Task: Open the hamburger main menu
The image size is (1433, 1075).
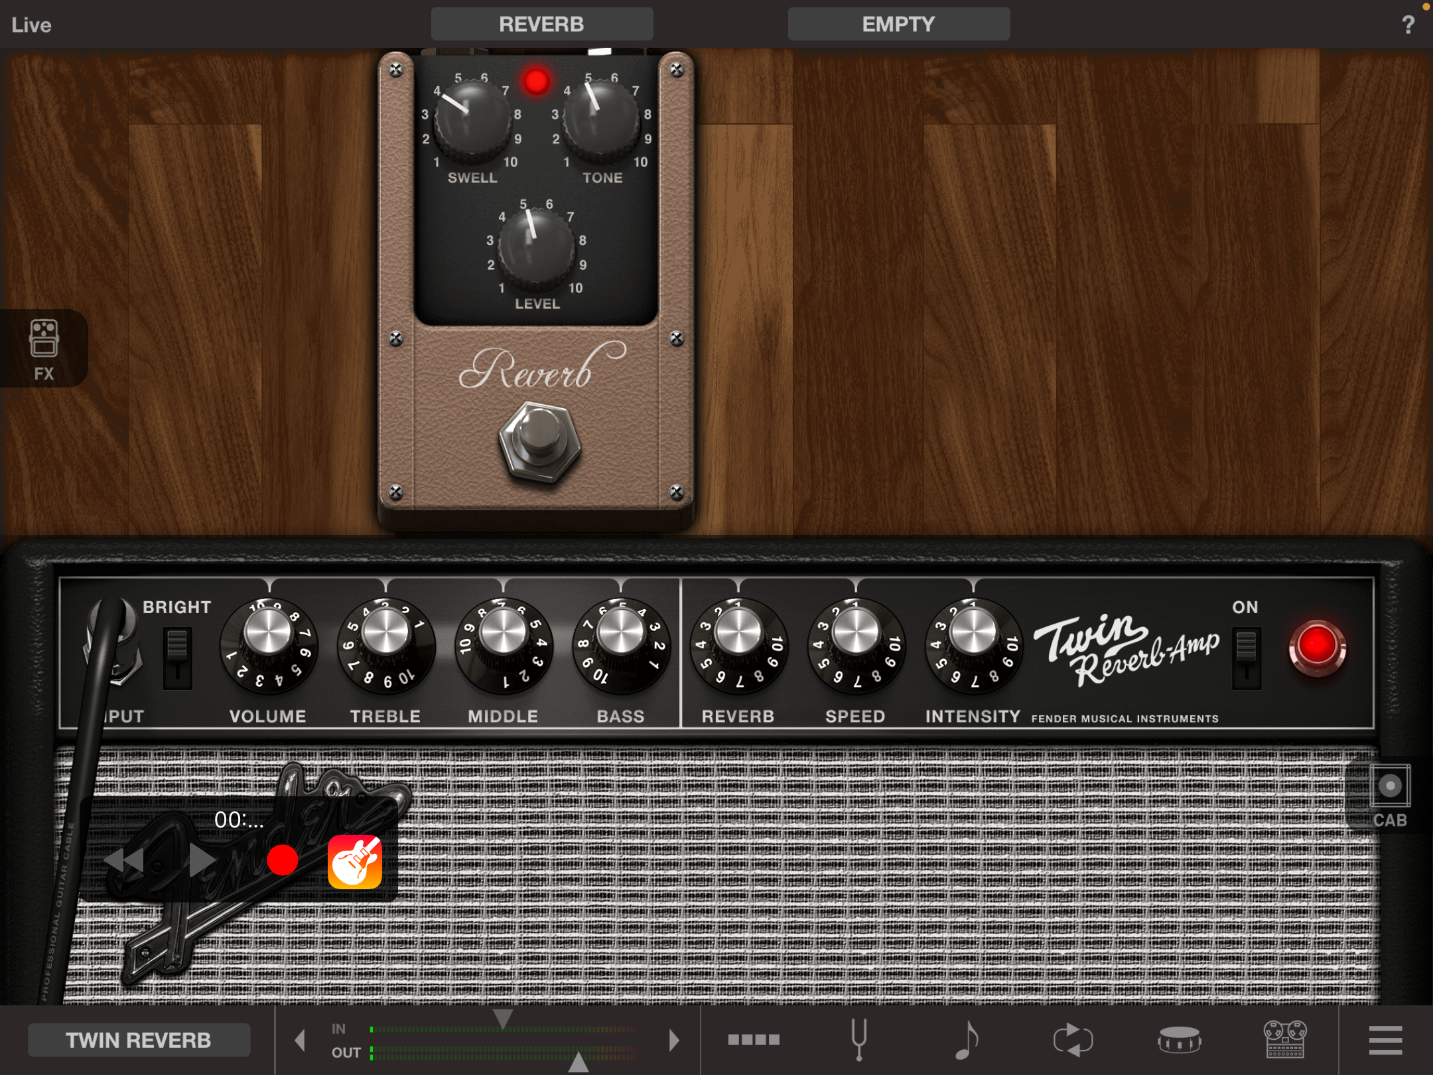Action: point(1385,1039)
